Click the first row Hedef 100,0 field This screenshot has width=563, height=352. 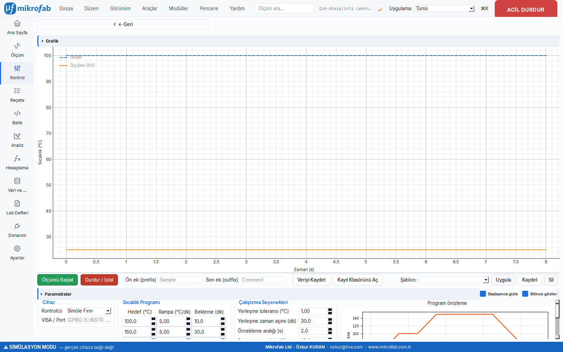137,321
